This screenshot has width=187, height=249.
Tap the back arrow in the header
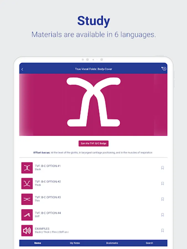[23, 69]
